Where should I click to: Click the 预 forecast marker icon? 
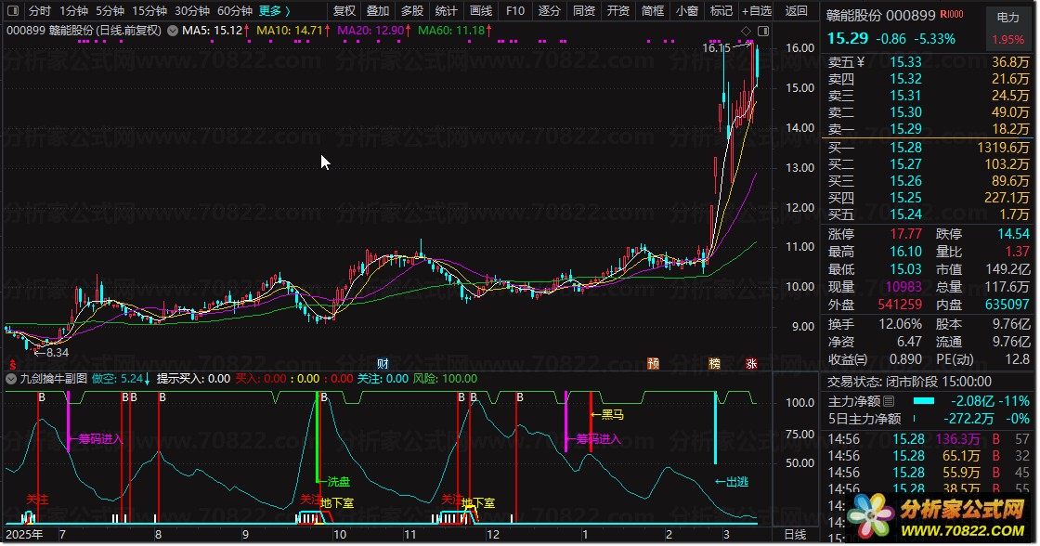(654, 364)
